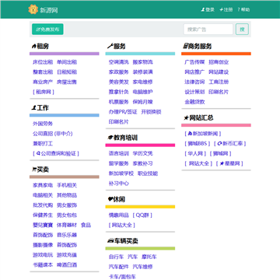Image resolution: width=280 pixels, height=280 pixels.
Task: Open 公司直招 (非中介) jobs
Action: point(53,134)
